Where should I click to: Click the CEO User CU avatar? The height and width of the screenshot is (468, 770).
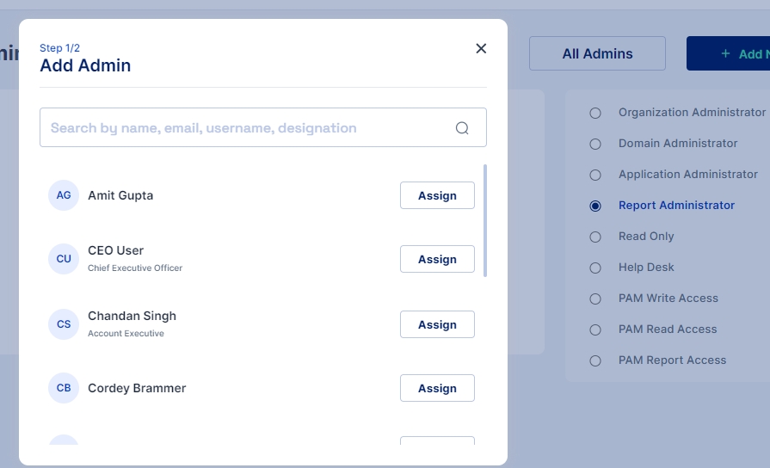pos(64,258)
